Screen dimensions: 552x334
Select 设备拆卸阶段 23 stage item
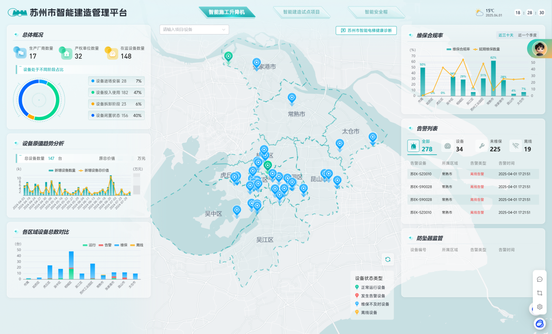[x=117, y=104]
